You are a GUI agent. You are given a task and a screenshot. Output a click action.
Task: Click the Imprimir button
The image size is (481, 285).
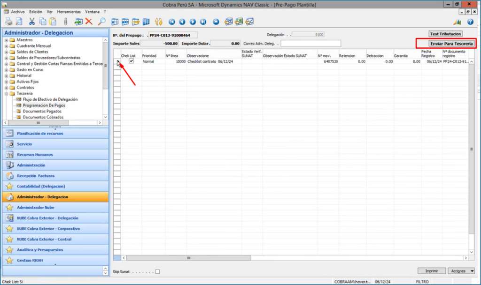(x=432, y=271)
